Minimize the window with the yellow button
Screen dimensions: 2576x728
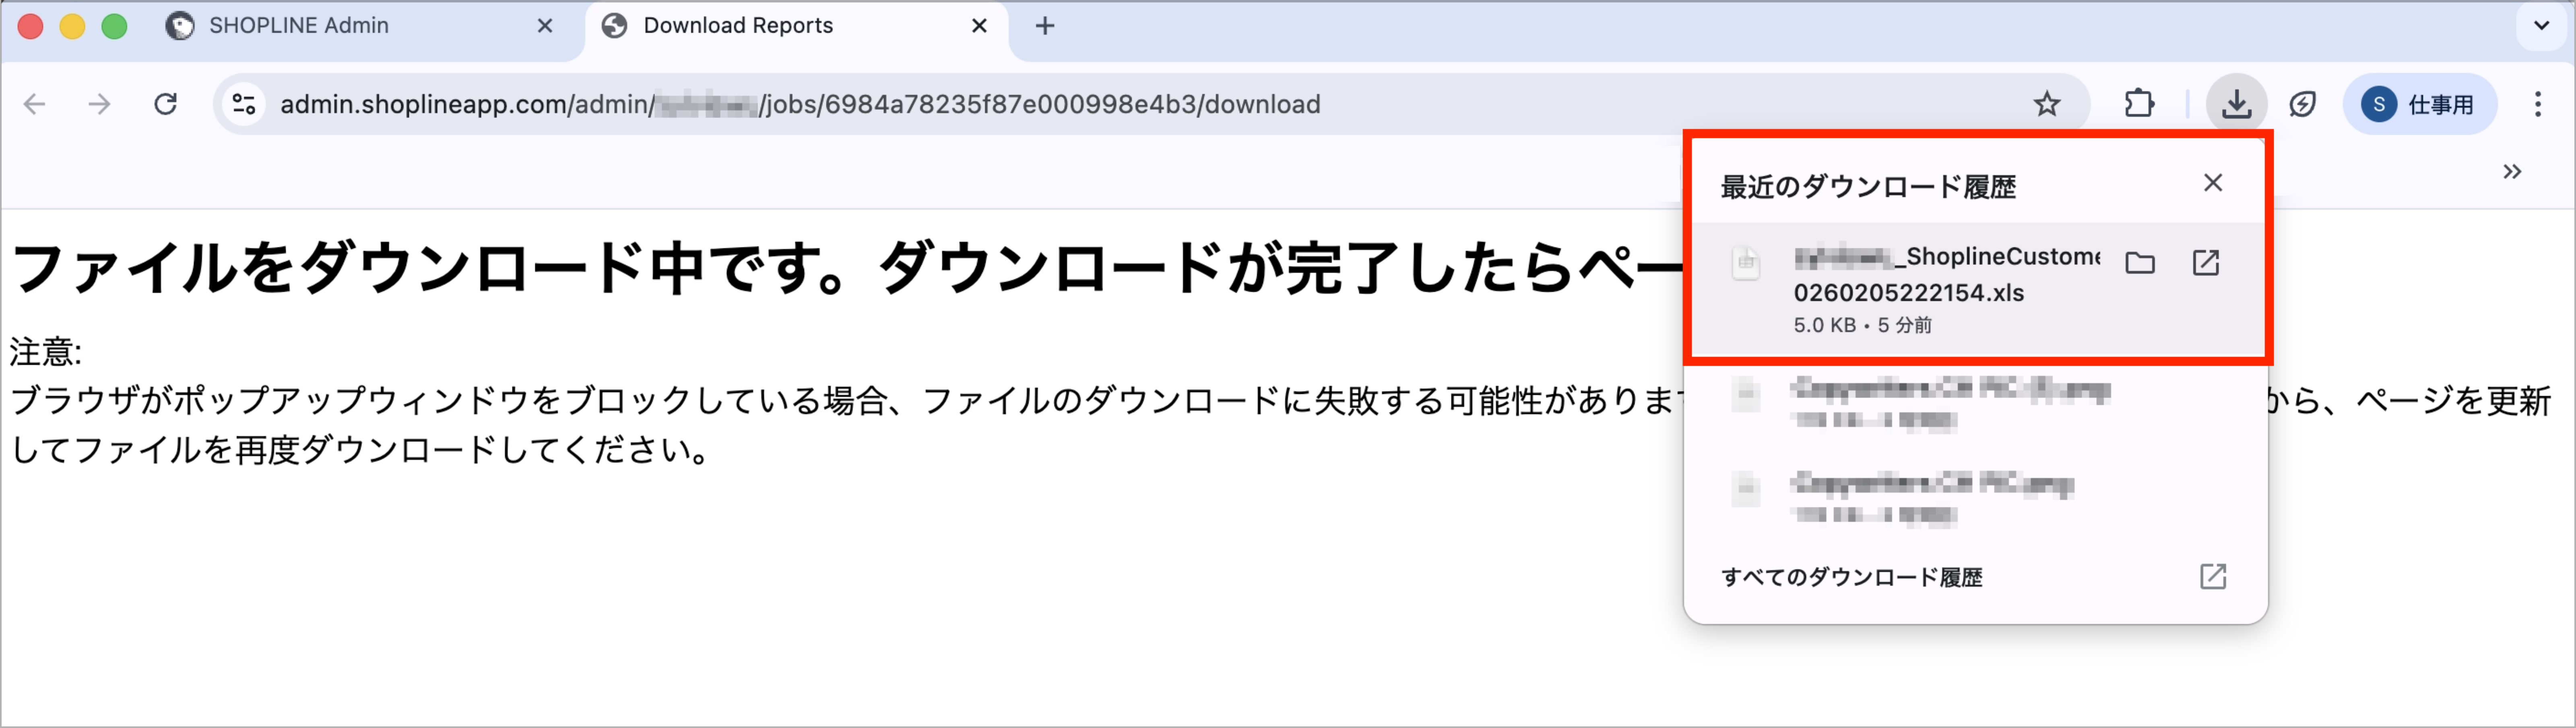pyautogui.click(x=72, y=26)
